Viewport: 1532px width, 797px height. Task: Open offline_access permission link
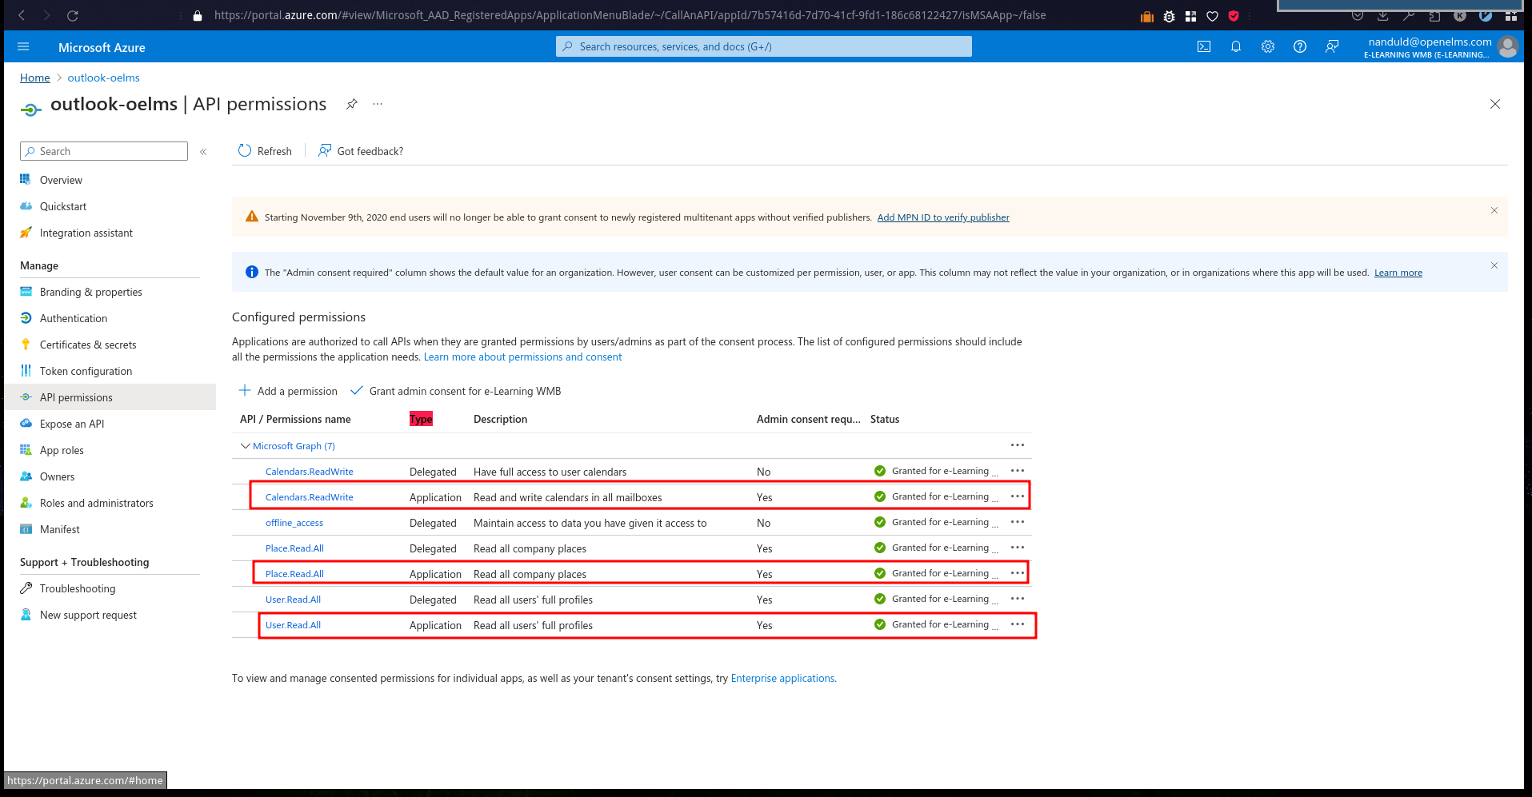(294, 523)
